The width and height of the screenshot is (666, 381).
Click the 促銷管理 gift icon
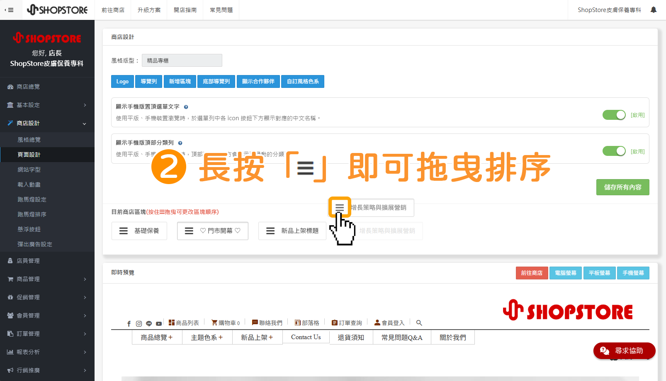(x=10, y=297)
